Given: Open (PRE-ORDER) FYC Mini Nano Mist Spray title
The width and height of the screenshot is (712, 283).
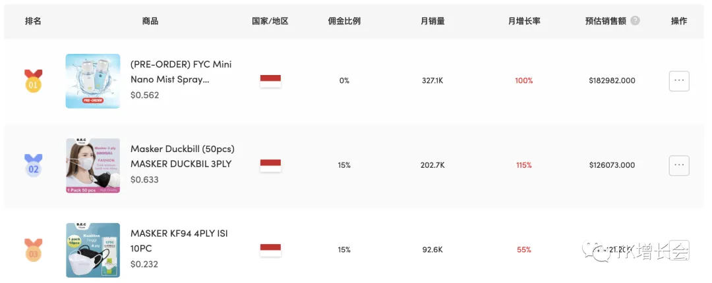Looking at the screenshot, I should 181,72.
